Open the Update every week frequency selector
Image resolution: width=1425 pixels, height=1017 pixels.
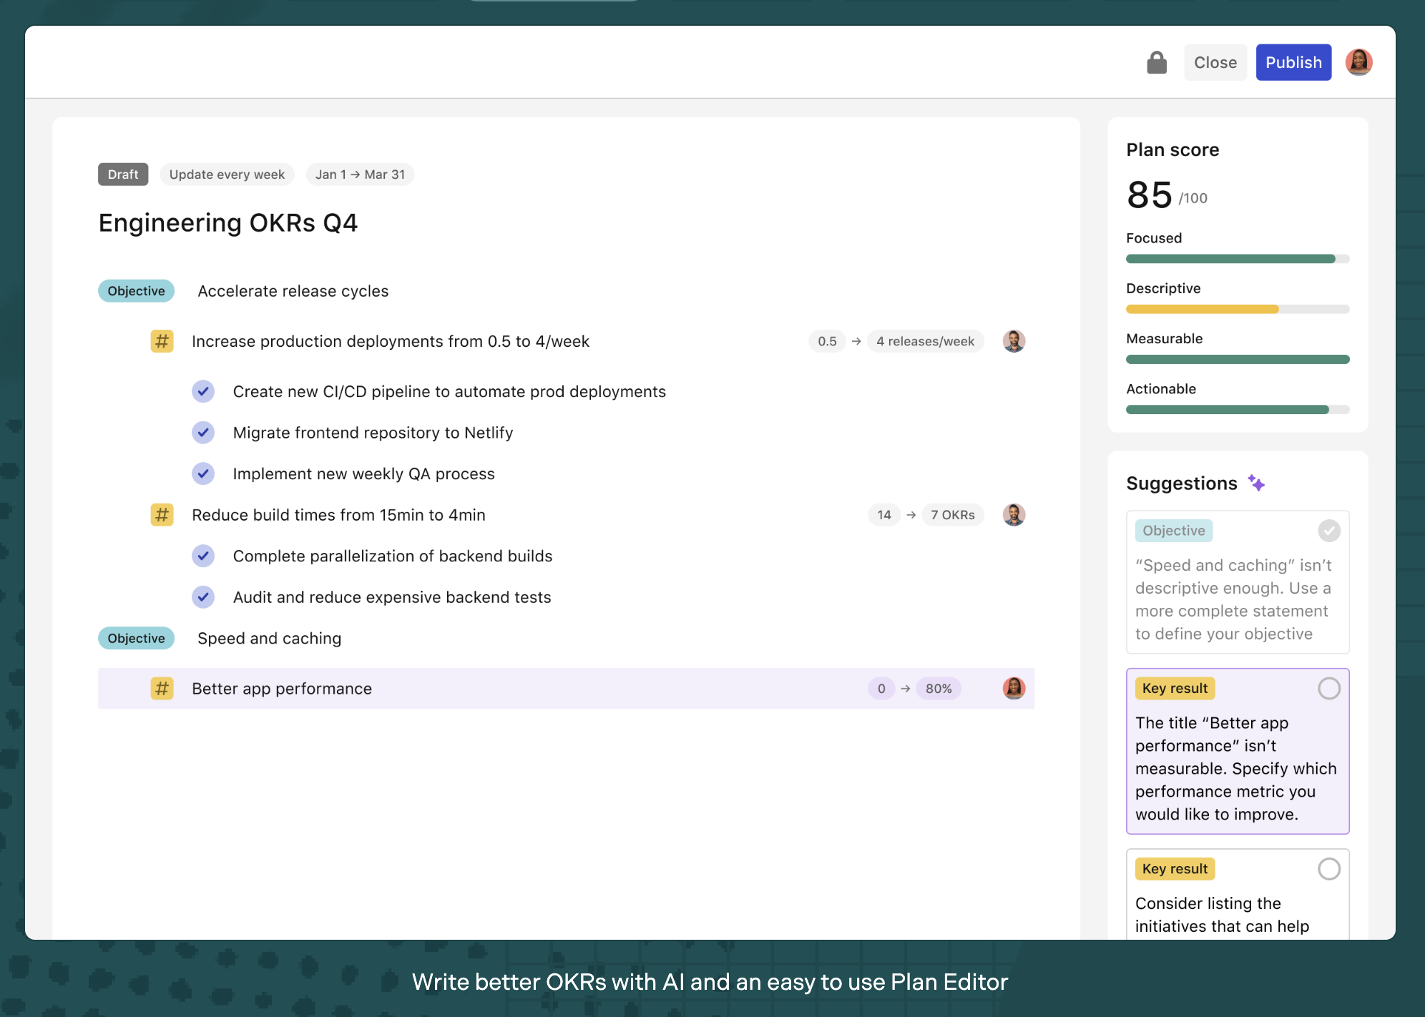coord(227,175)
